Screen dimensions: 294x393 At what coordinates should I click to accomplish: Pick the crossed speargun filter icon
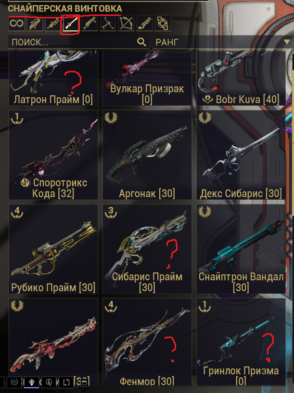(108, 24)
